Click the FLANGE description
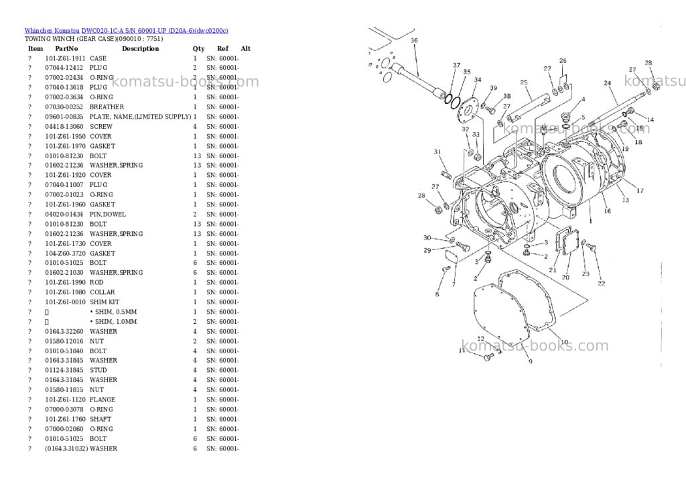 coord(102,400)
